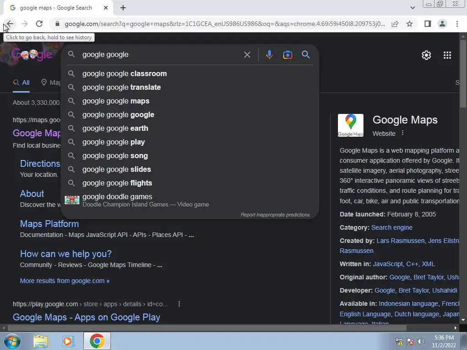Choose the 'google google flights' suggestion
Screen dimensions: 467x350
(x=190, y=183)
